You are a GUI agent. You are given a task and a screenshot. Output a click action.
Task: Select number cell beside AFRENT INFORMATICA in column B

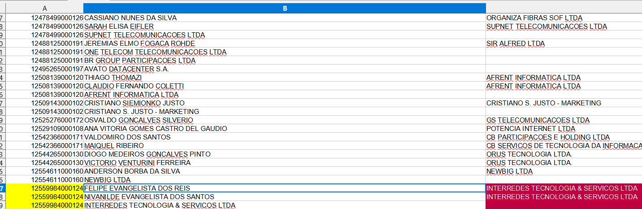click(44, 95)
